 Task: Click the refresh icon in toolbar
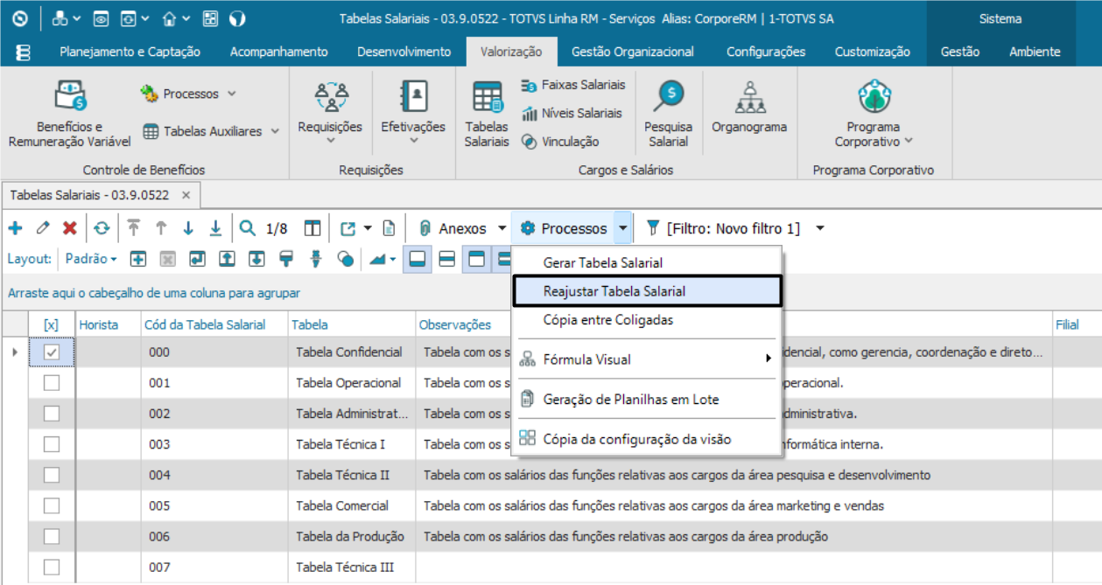click(102, 228)
